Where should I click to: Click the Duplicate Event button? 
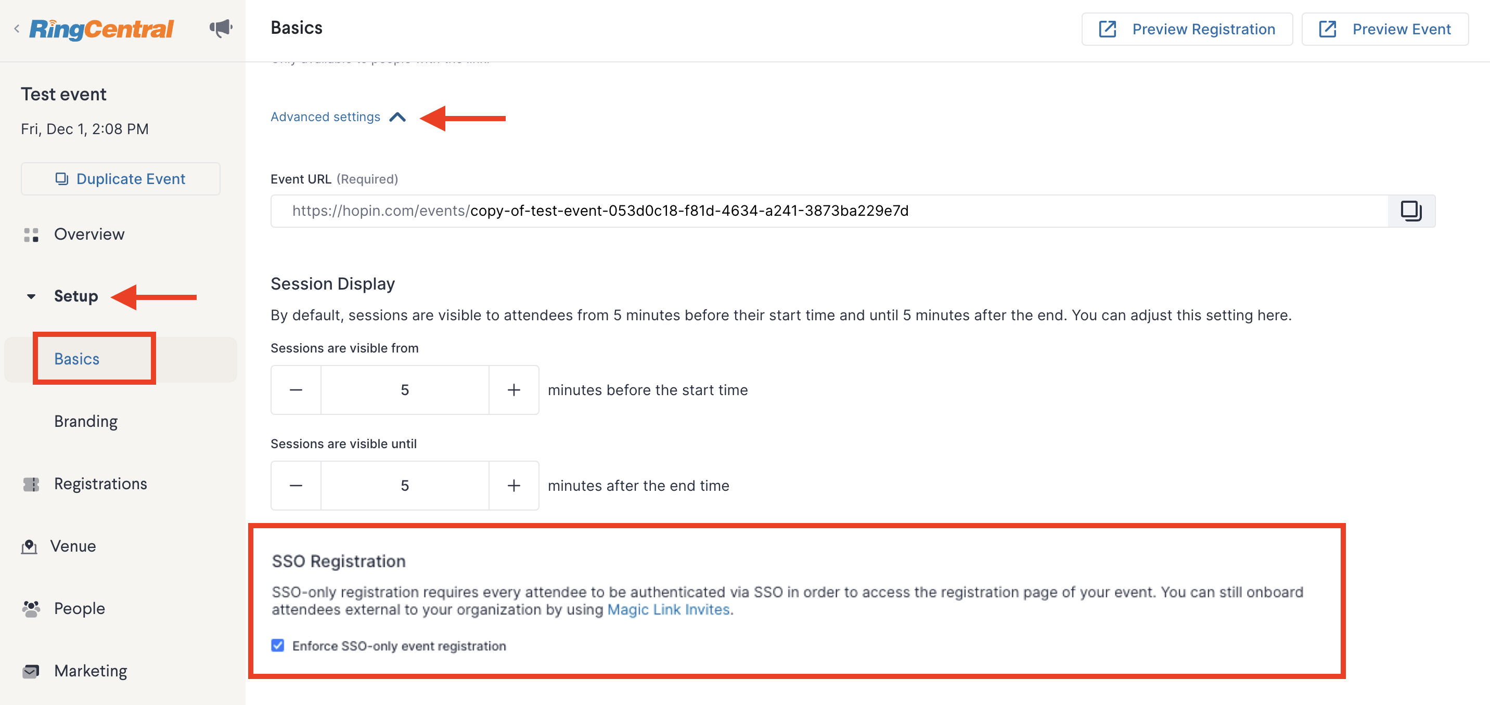pyautogui.click(x=120, y=179)
